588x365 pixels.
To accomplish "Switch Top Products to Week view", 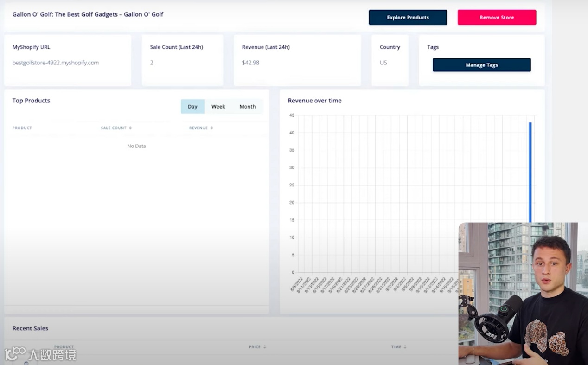I will click(x=218, y=107).
